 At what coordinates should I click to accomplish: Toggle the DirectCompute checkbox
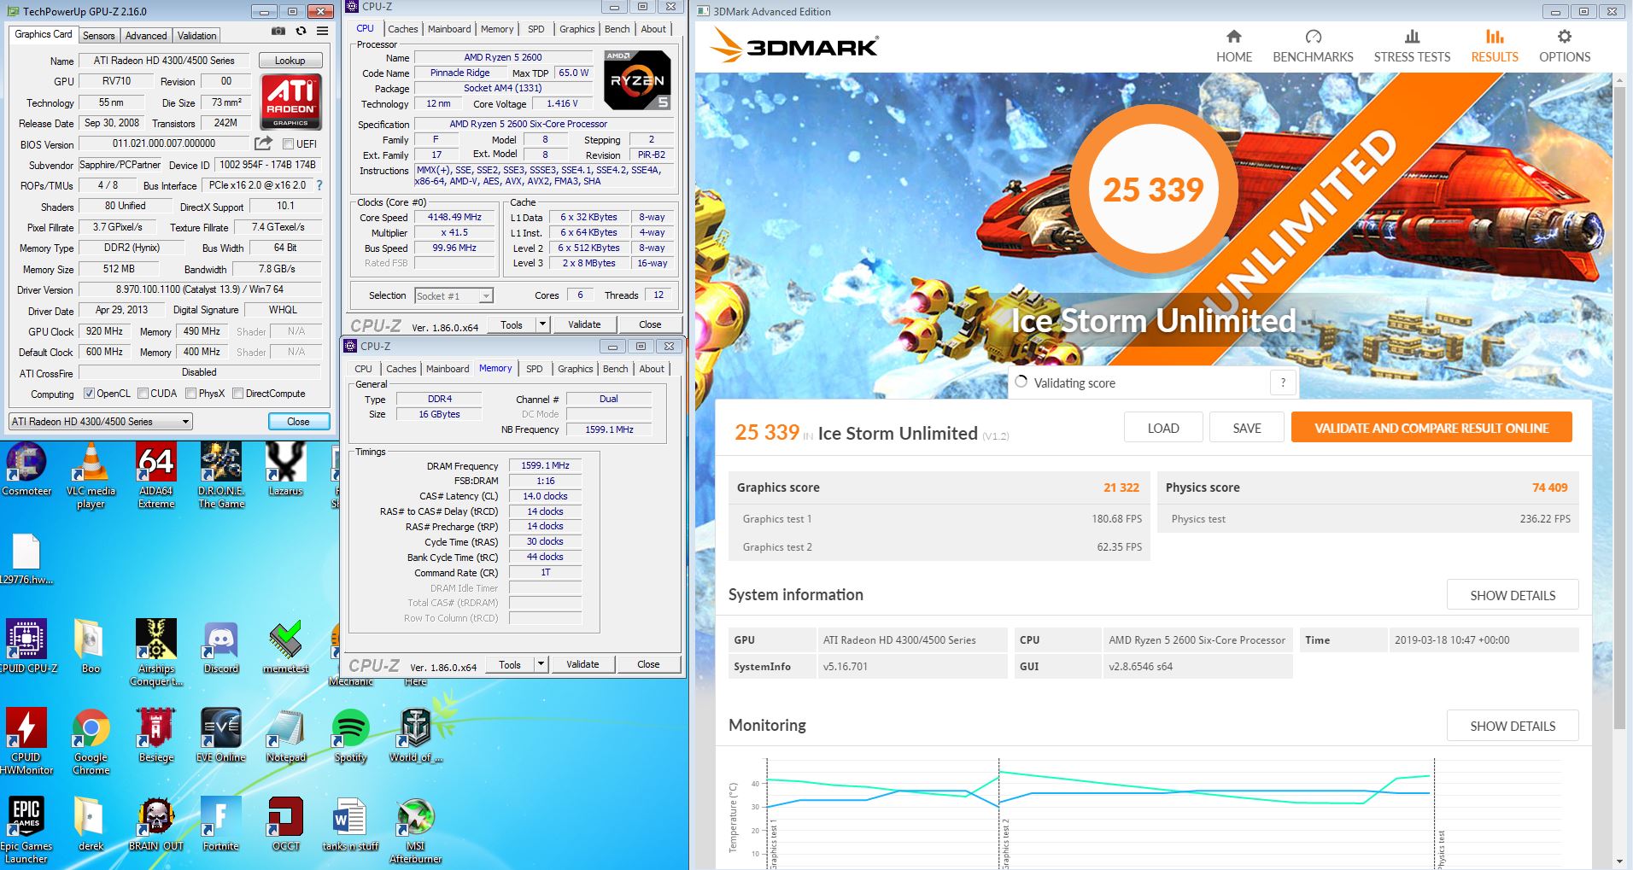[x=237, y=394]
